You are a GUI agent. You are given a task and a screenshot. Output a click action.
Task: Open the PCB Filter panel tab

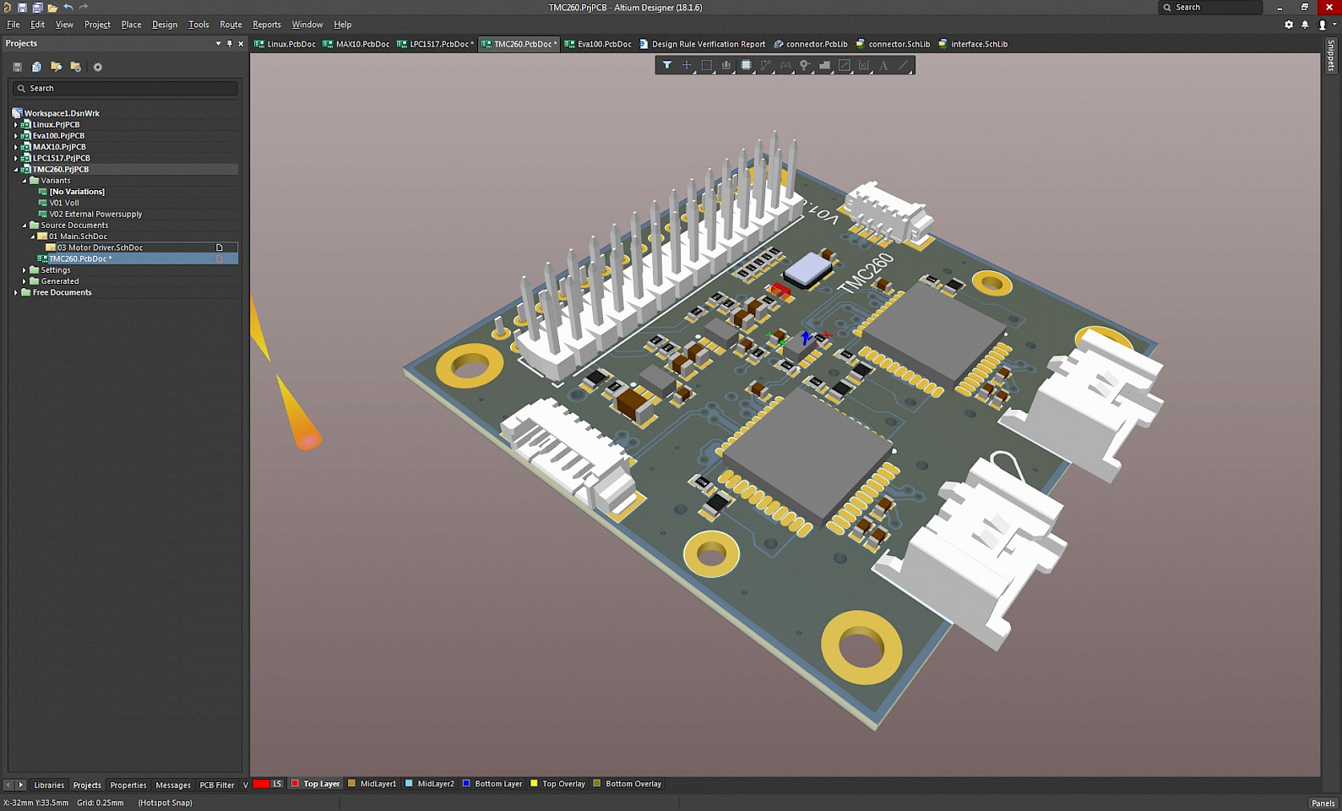click(217, 785)
